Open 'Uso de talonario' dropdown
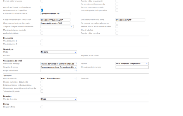This screenshot has width=183, height=116. tap(59, 78)
